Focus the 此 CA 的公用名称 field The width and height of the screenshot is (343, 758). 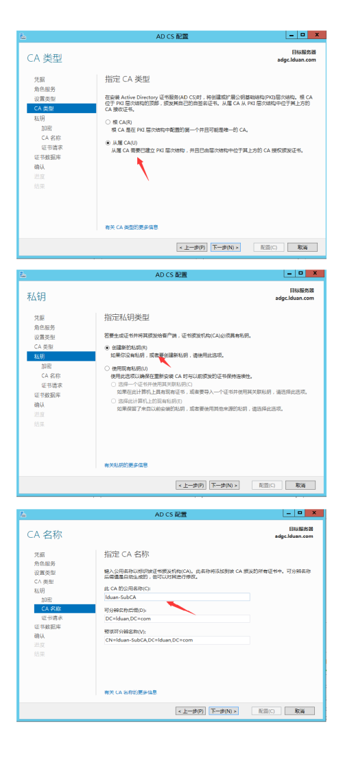pyautogui.click(x=177, y=597)
